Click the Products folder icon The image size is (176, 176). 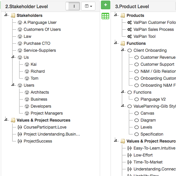[123, 15]
